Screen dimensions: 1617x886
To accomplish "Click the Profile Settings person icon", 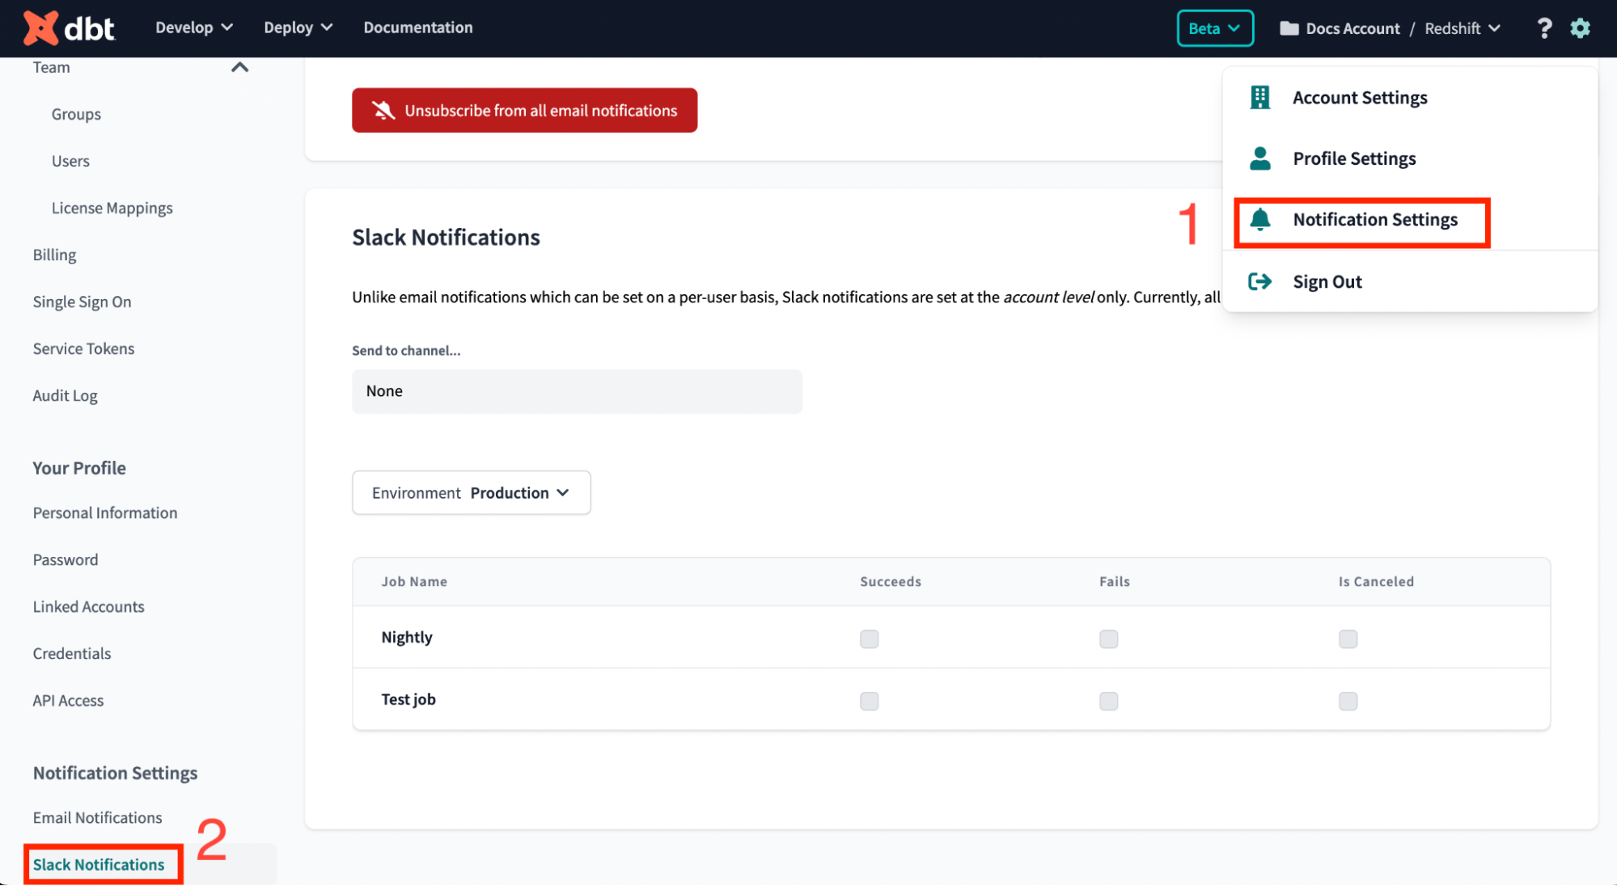I will (1259, 158).
